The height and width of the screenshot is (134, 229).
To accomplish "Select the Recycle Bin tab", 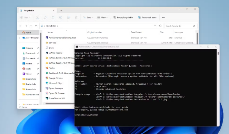I will (37, 10).
